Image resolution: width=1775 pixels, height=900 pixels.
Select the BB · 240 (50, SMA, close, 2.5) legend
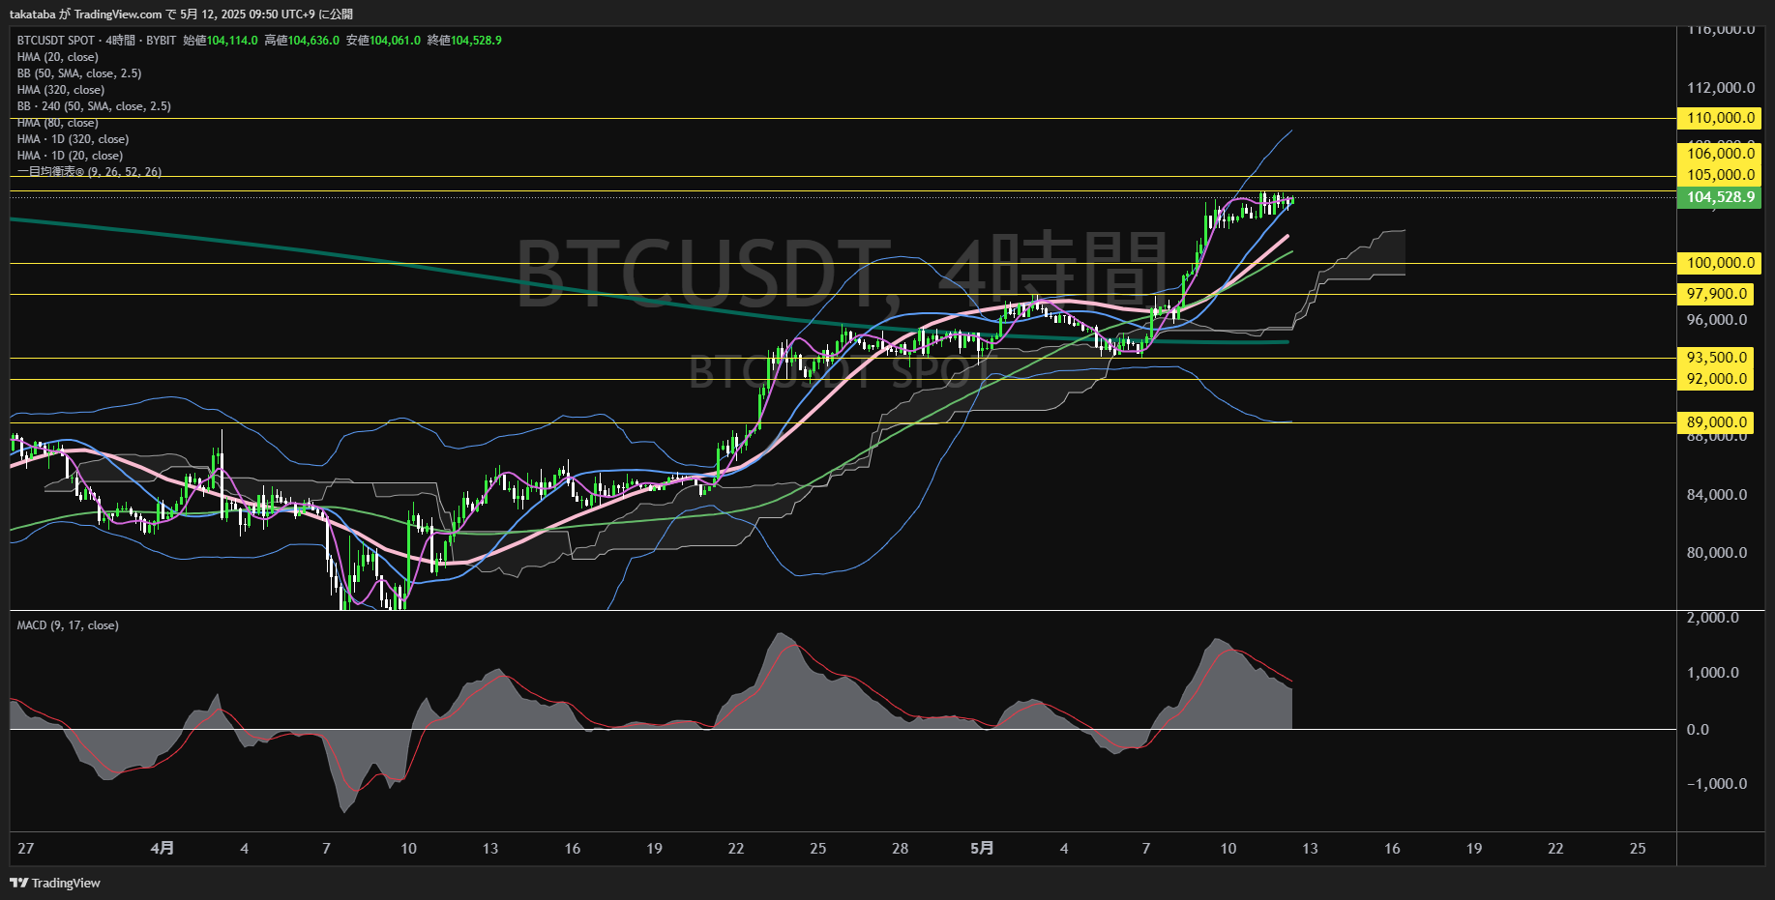point(94,106)
